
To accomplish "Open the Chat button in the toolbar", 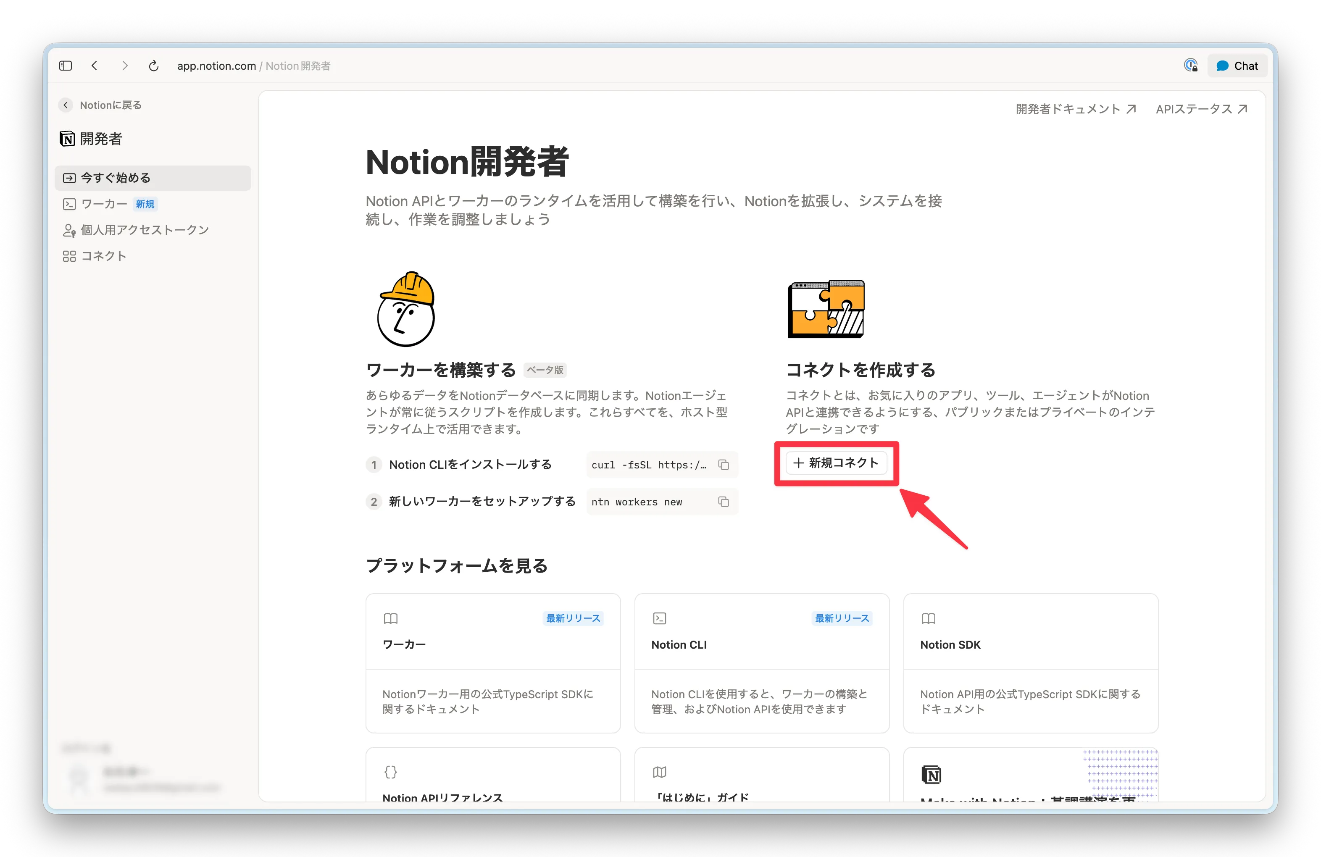I will pos(1237,66).
